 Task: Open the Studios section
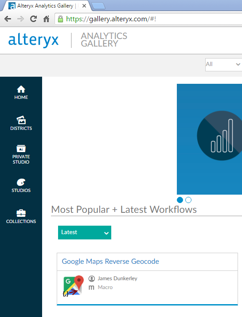tap(21, 185)
